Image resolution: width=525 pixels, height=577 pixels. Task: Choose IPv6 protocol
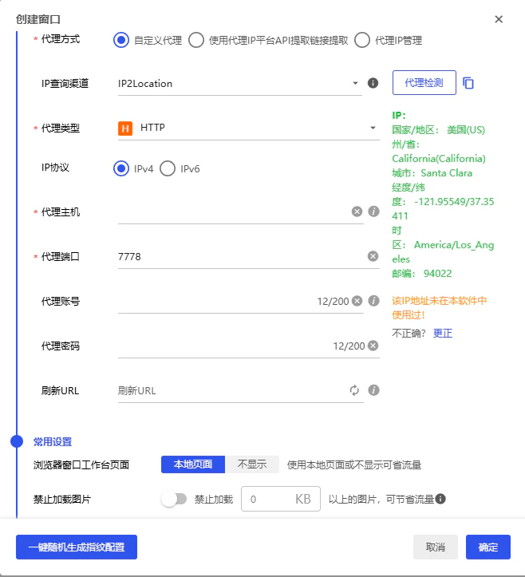point(168,168)
